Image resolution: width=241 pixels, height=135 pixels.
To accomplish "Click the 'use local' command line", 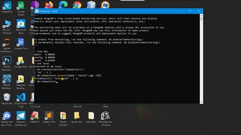I will (x=42, y=63).
